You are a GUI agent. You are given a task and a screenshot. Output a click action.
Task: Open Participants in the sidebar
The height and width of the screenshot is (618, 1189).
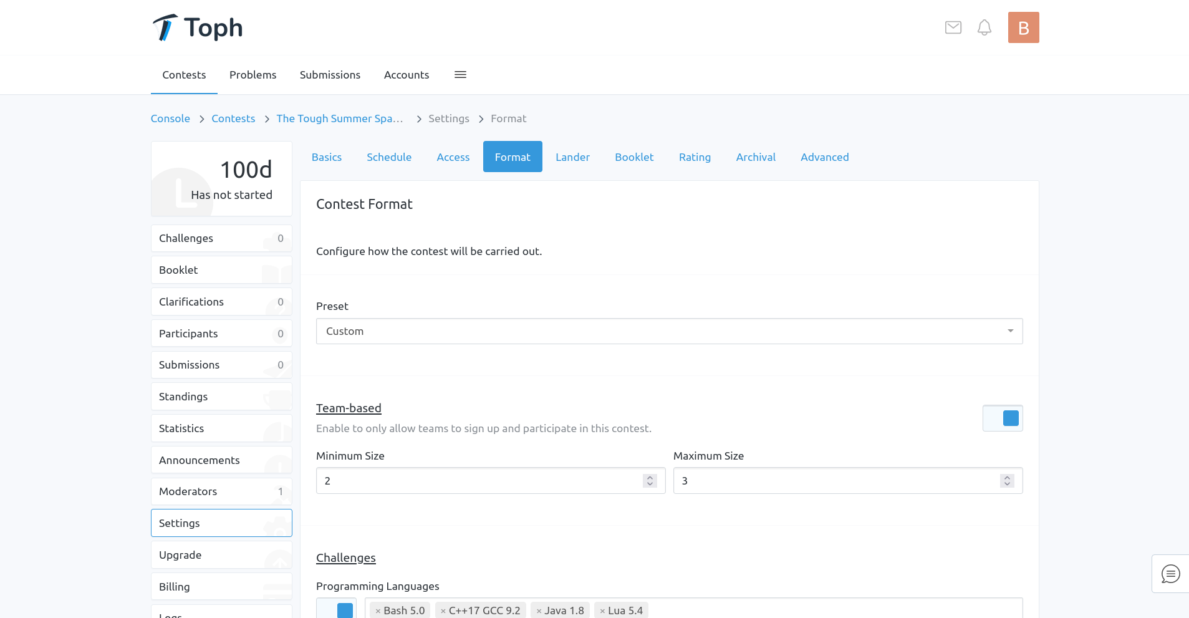click(x=221, y=334)
